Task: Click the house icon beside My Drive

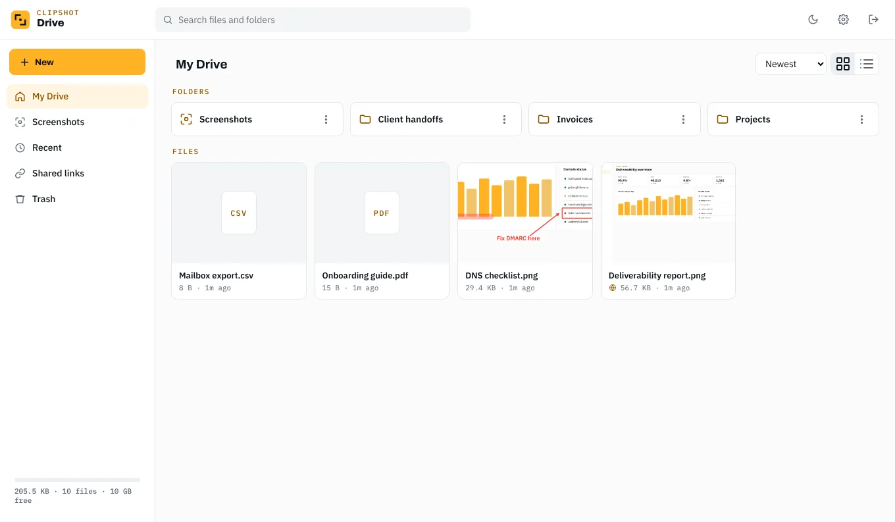Action: tap(20, 96)
